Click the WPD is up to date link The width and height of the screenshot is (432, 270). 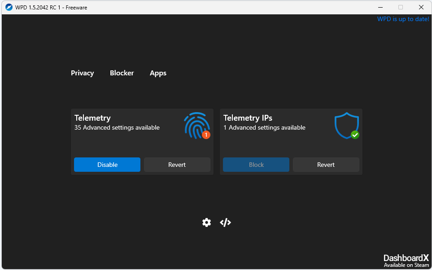pyautogui.click(x=403, y=19)
